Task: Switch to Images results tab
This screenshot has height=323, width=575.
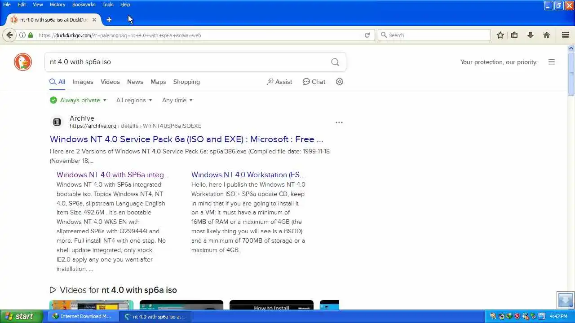Action: 83,82
